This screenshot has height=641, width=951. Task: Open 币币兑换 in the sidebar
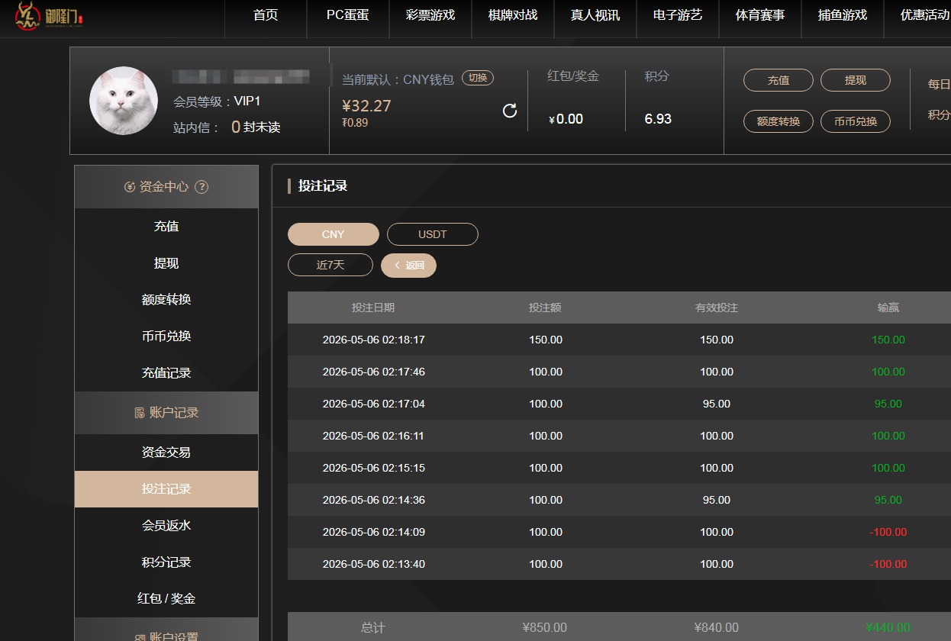point(166,337)
